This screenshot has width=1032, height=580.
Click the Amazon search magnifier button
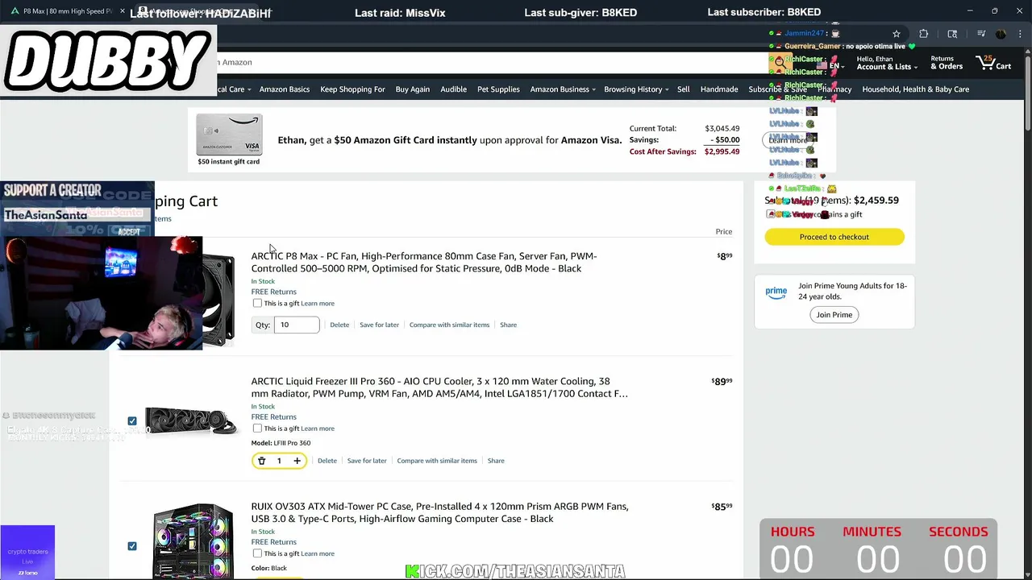(779, 62)
